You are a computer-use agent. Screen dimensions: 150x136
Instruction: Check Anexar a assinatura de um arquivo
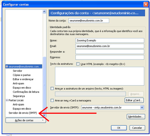point(52,89)
